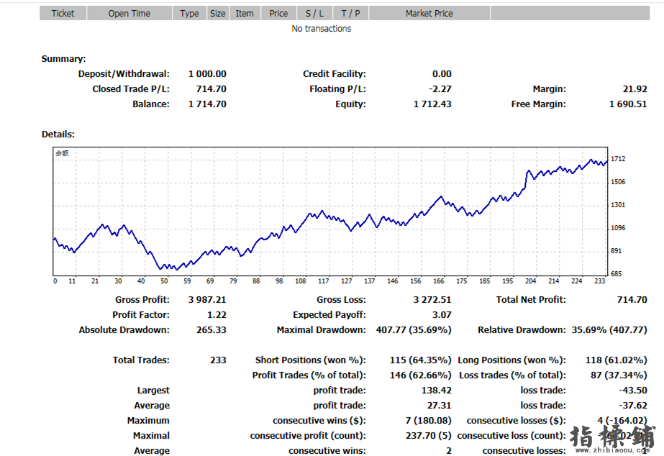Click the Size column header

pyautogui.click(x=218, y=13)
